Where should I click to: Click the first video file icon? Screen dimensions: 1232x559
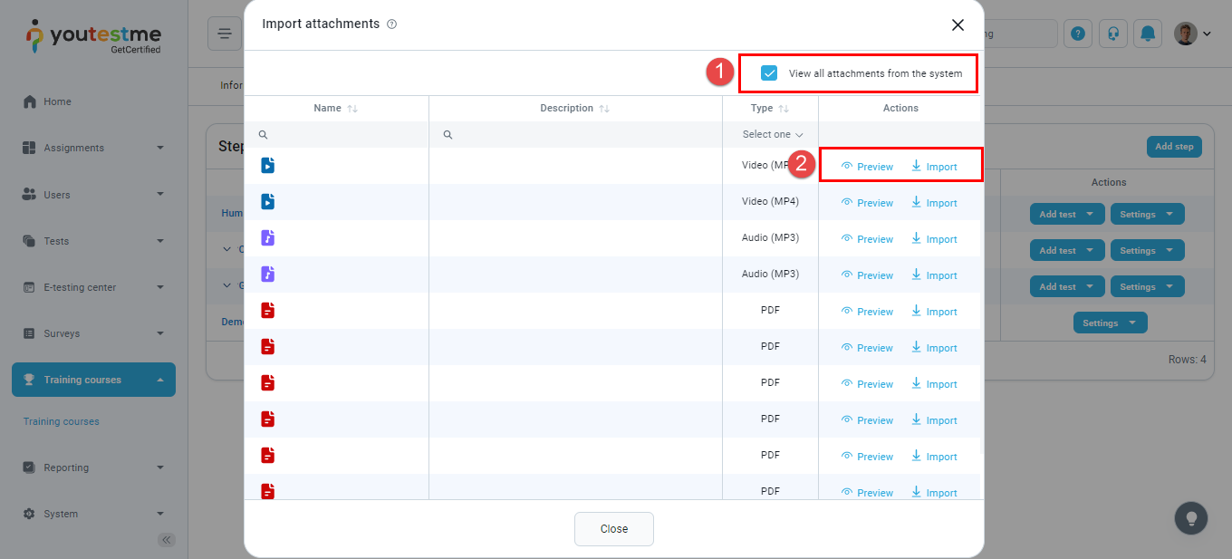pyautogui.click(x=267, y=165)
